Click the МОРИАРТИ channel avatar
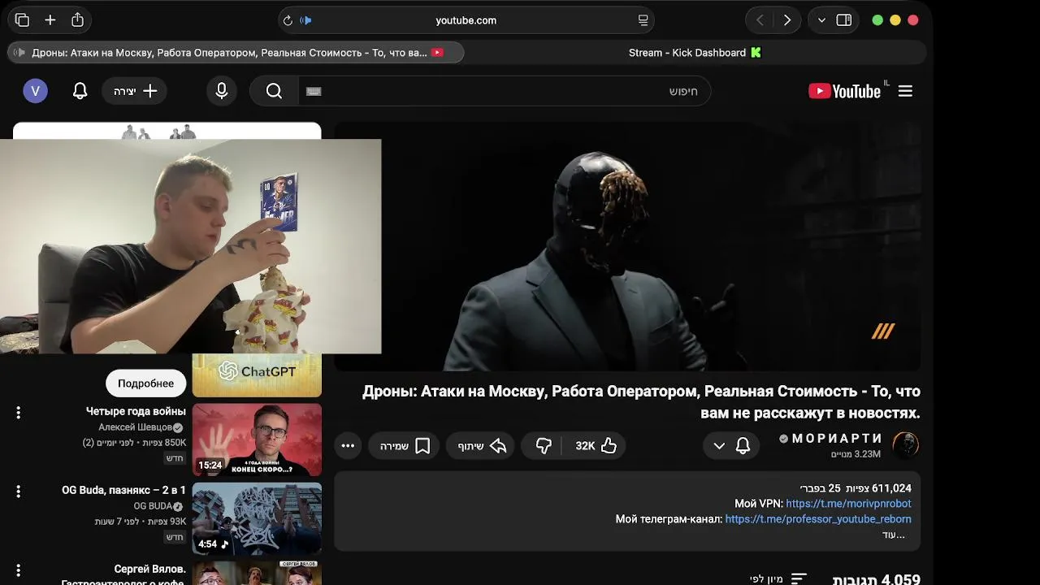 coord(906,444)
